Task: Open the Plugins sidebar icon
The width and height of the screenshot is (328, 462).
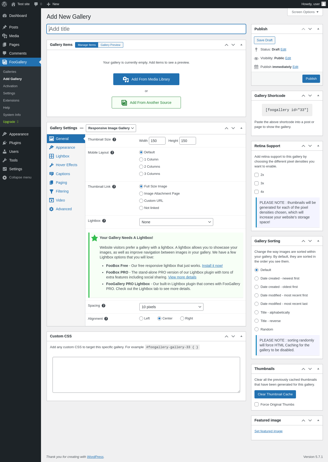Action: [x=5, y=143]
